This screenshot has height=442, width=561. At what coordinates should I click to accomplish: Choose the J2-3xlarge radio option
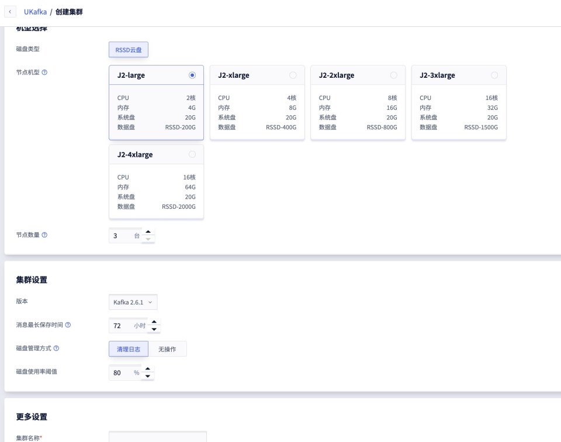(x=494, y=75)
